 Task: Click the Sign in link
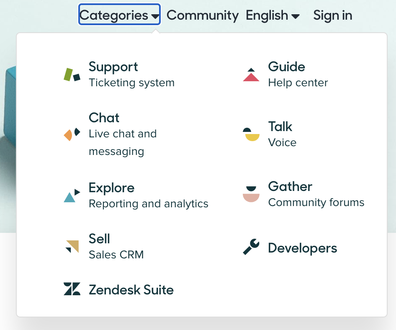(332, 15)
